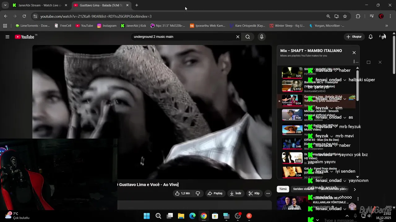This screenshot has height=222, width=396.
Task: Run search with magnifier button
Action: (248, 37)
